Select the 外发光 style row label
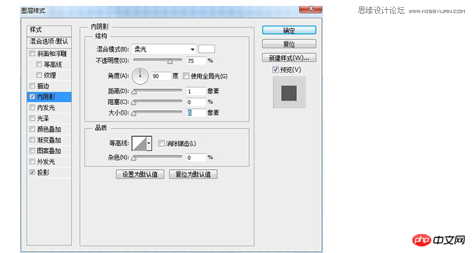This screenshot has height=253, width=472. 46,162
